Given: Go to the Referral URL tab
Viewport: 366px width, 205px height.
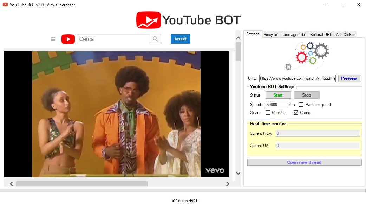Looking at the screenshot, I should click(x=321, y=35).
